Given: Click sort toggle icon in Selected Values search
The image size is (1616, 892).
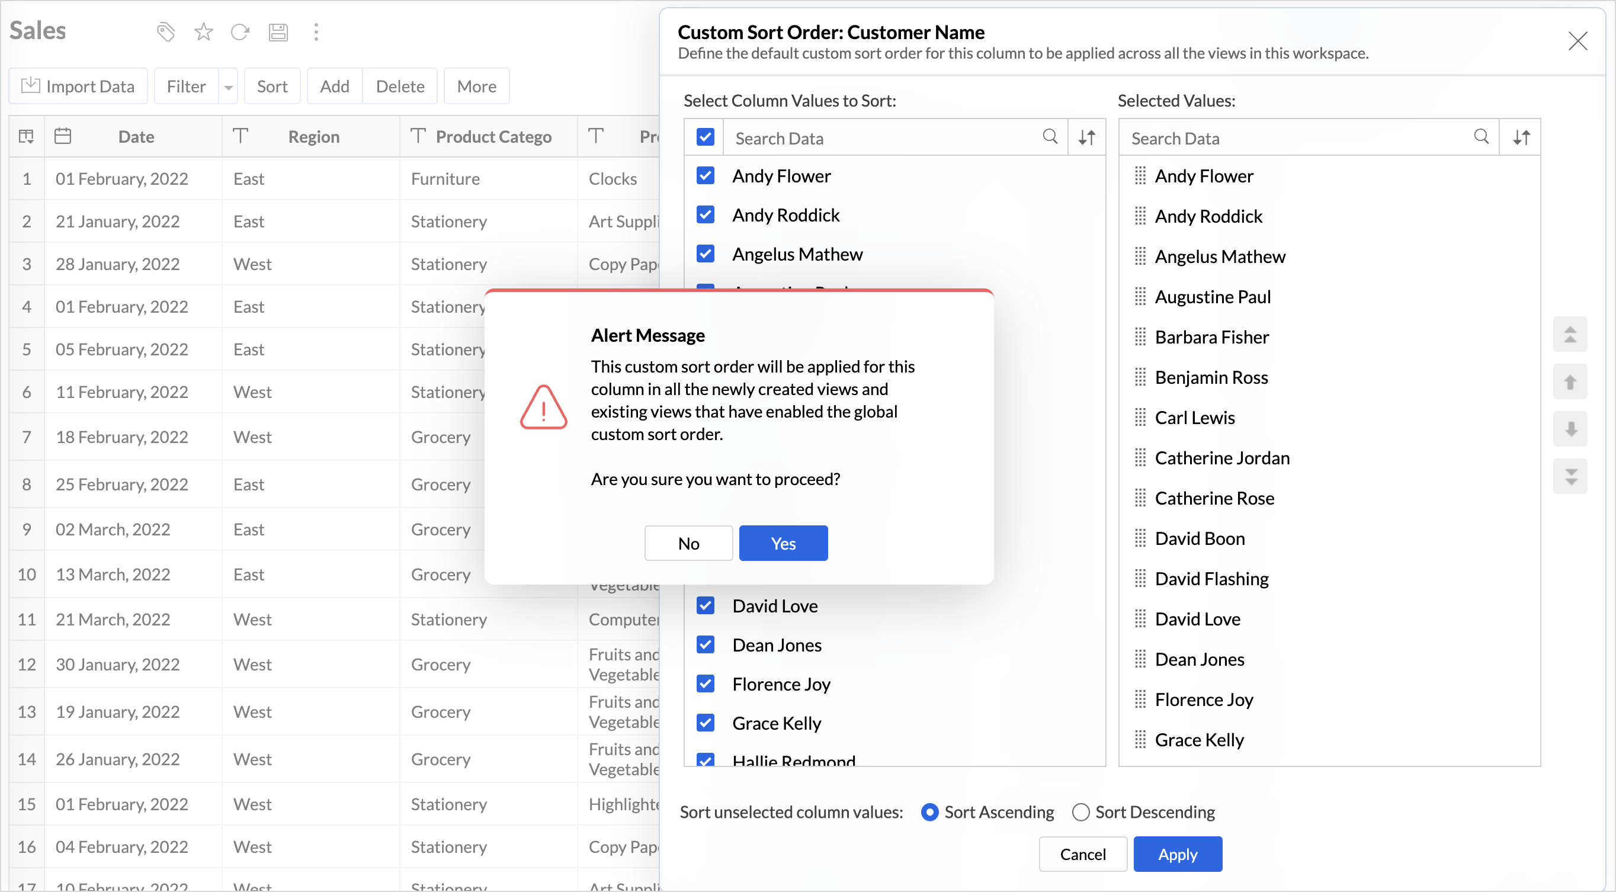Looking at the screenshot, I should click(x=1521, y=137).
